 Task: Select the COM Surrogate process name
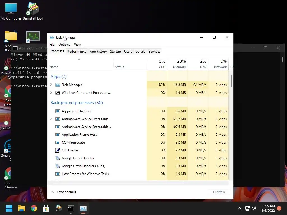pyautogui.click(x=73, y=142)
